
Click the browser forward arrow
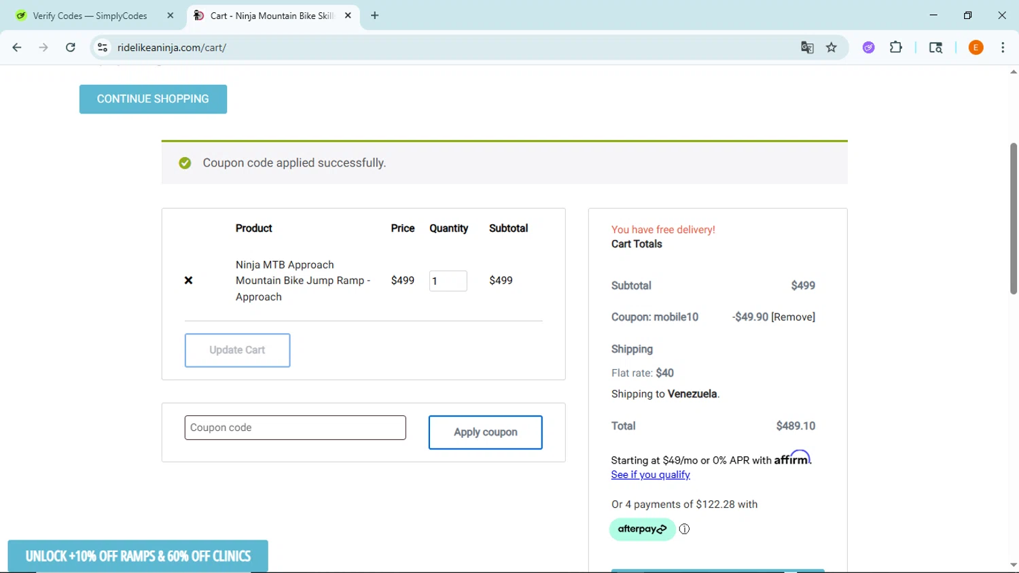coord(43,48)
